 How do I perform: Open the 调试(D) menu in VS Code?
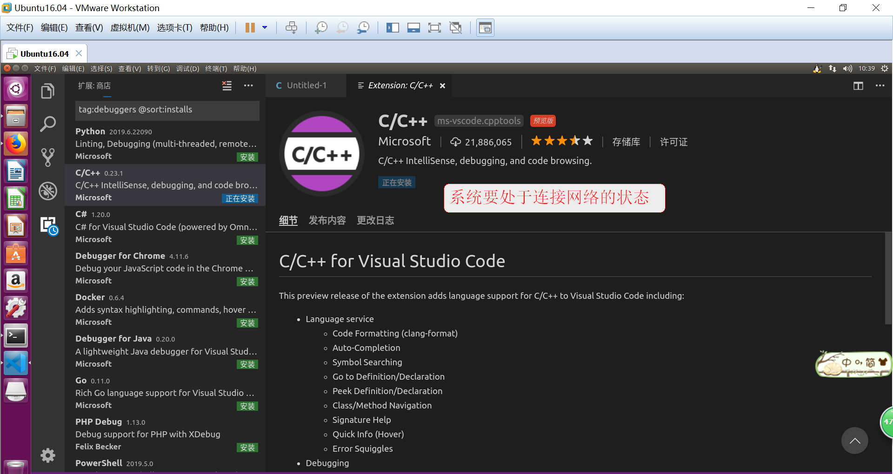click(x=187, y=69)
